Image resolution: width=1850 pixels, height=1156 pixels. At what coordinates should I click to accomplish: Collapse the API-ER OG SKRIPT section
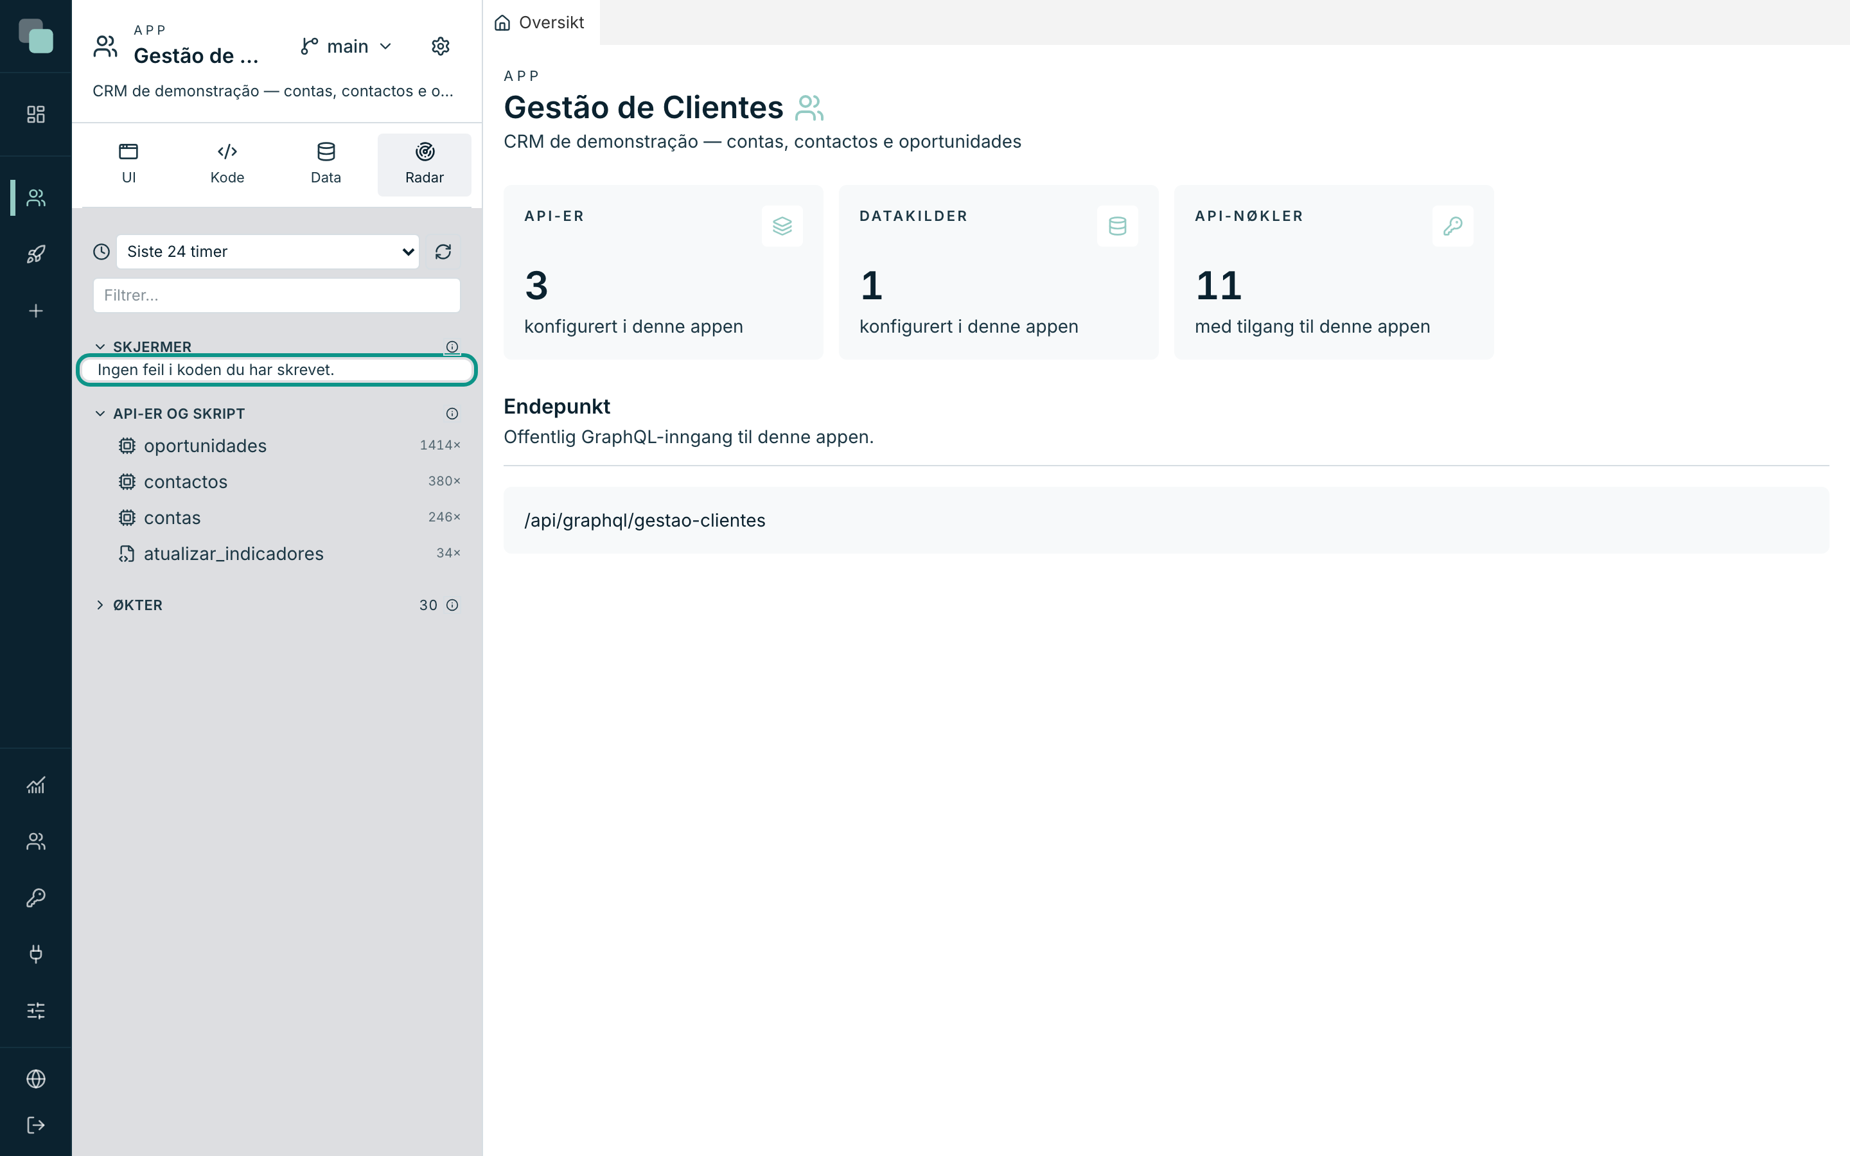coord(170,414)
